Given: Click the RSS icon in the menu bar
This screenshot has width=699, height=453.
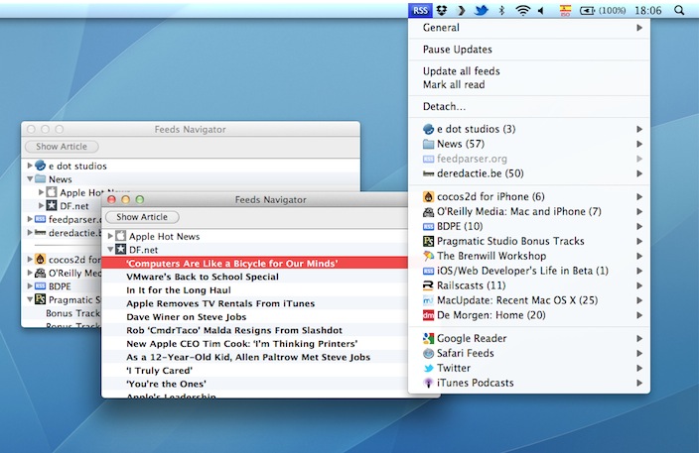Looking at the screenshot, I should 419,10.
